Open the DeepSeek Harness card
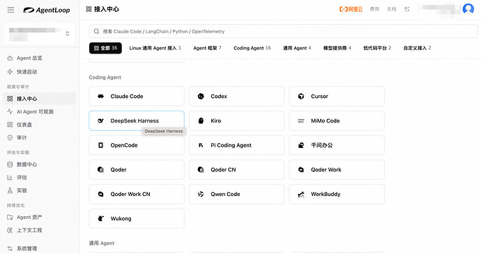Image resolution: width=481 pixels, height=253 pixels. pos(137,121)
